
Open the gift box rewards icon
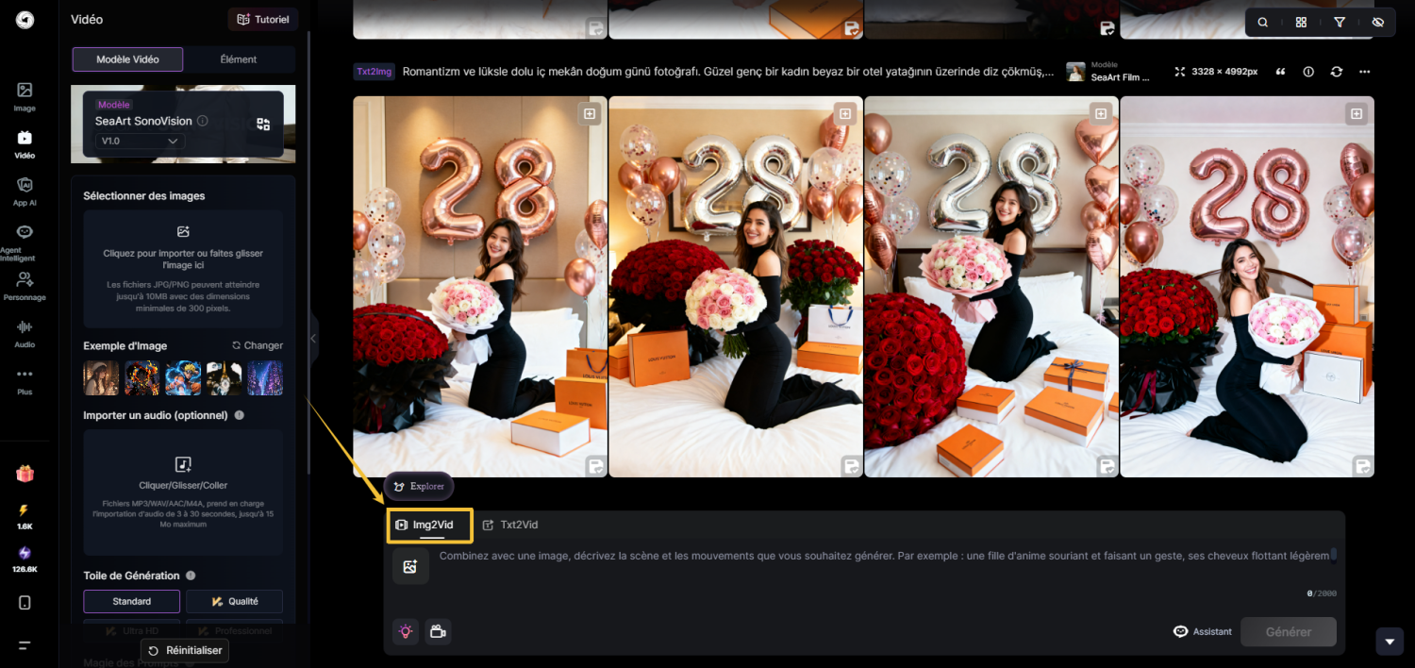coord(25,474)
